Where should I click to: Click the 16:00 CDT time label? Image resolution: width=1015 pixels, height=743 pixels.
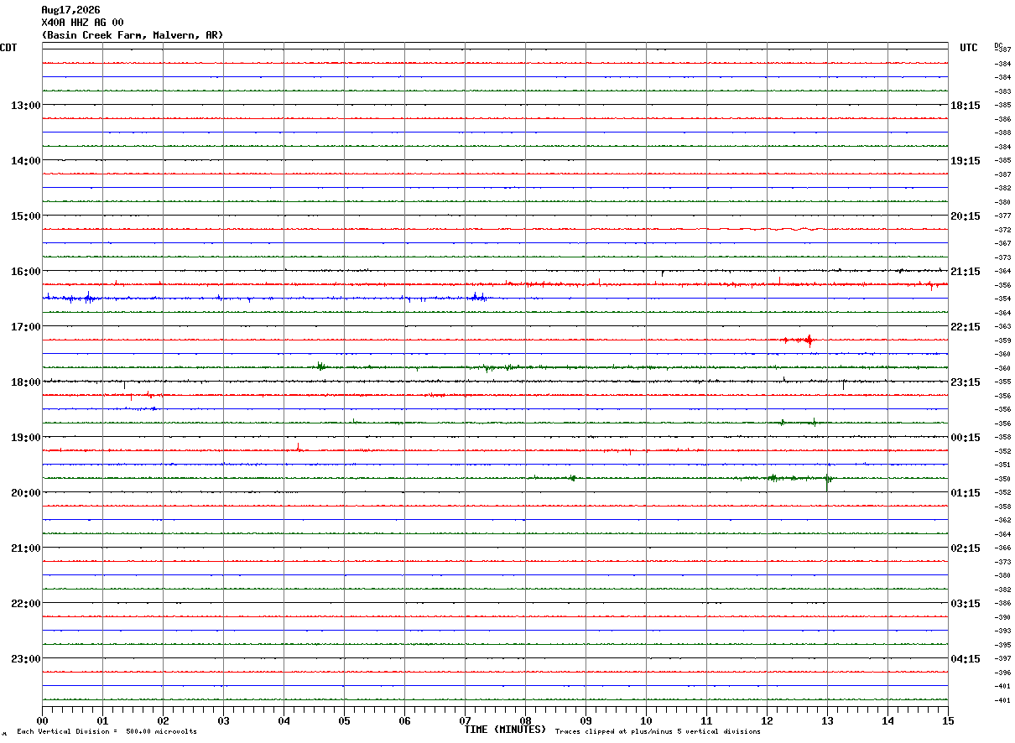[x=25, y=271]
